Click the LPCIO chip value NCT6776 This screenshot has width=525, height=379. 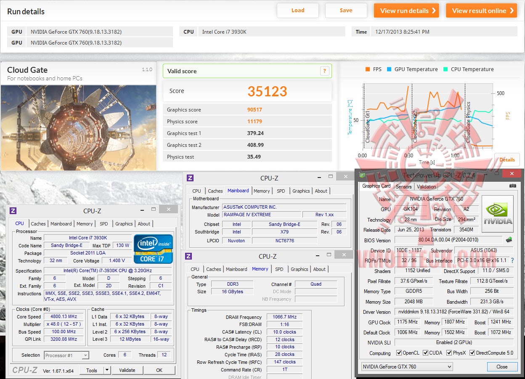284,241
